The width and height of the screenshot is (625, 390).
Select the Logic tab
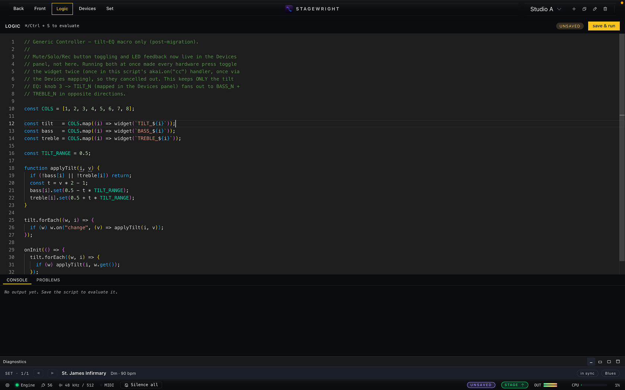click(62, 9)
